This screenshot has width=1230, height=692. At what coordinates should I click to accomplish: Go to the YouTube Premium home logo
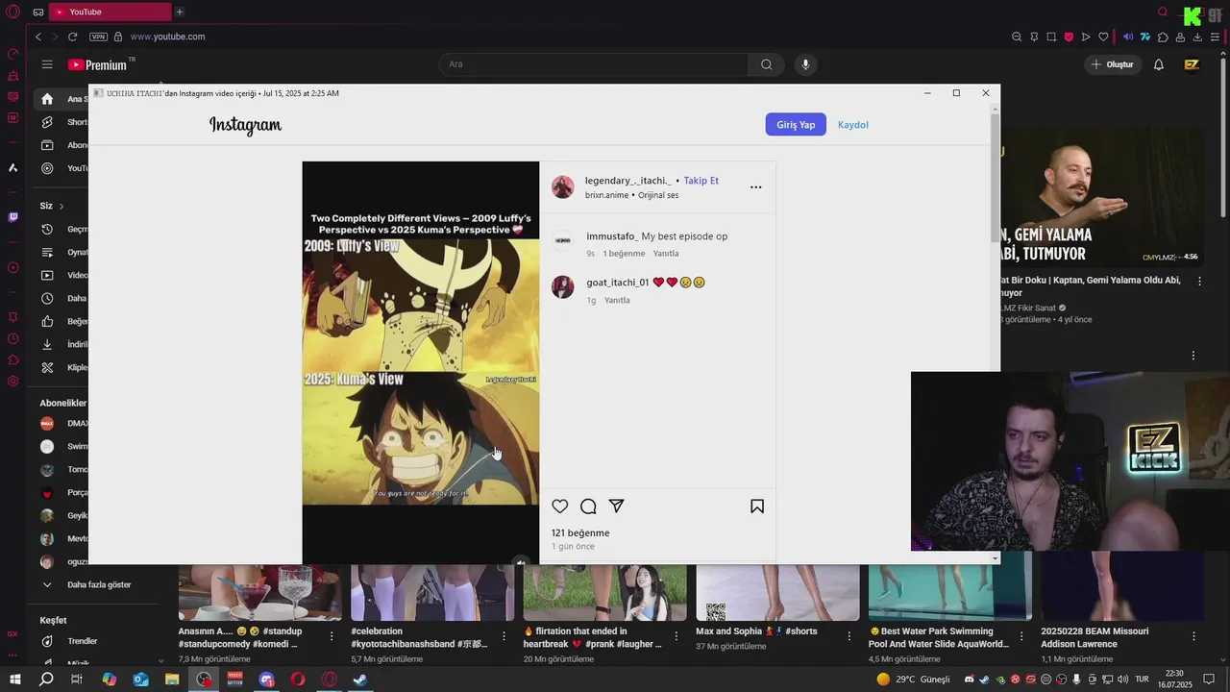click(x=99, y=64)
